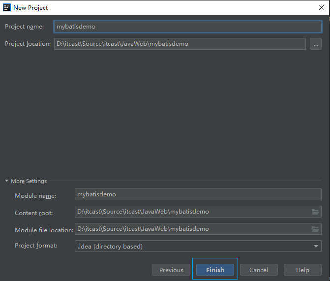Open the Project format dropdown
This screenshot has width=330, height=281.
click(316, 246)
